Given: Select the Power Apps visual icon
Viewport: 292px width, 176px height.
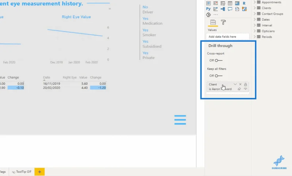Looking at the screenshot, I should coord(244,9).
